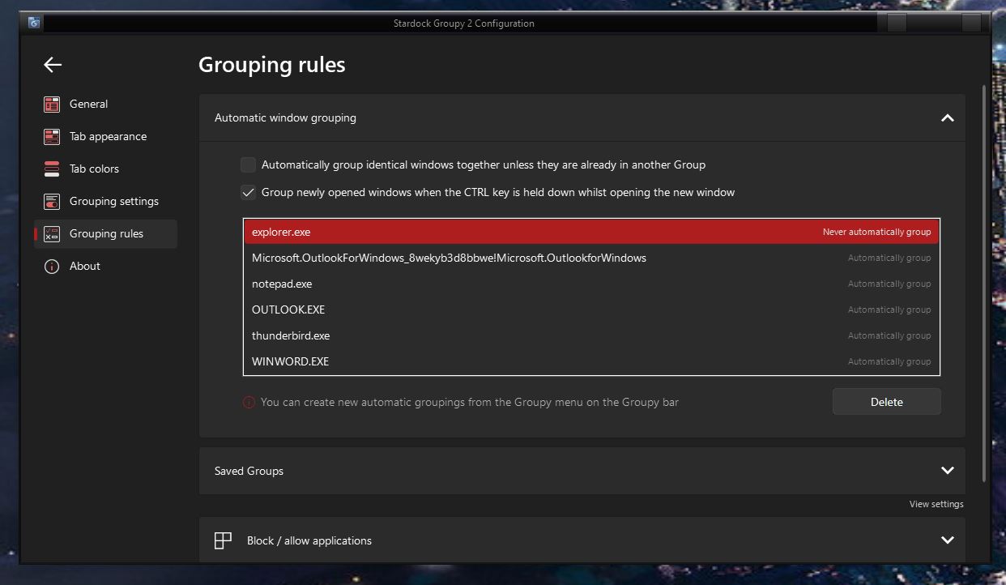
Task: Click the About info icon
Action: [52, 267]
